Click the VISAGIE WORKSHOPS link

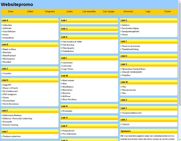click(x=132, y=72)
